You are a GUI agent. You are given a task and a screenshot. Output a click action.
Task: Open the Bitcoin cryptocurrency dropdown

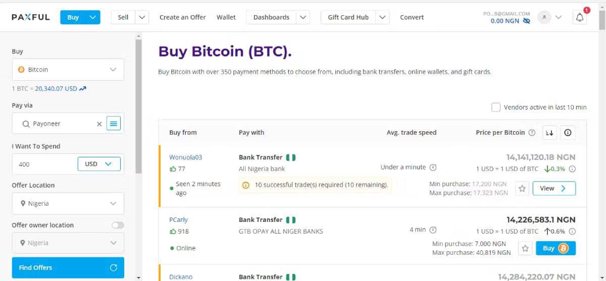coord(68,70)
